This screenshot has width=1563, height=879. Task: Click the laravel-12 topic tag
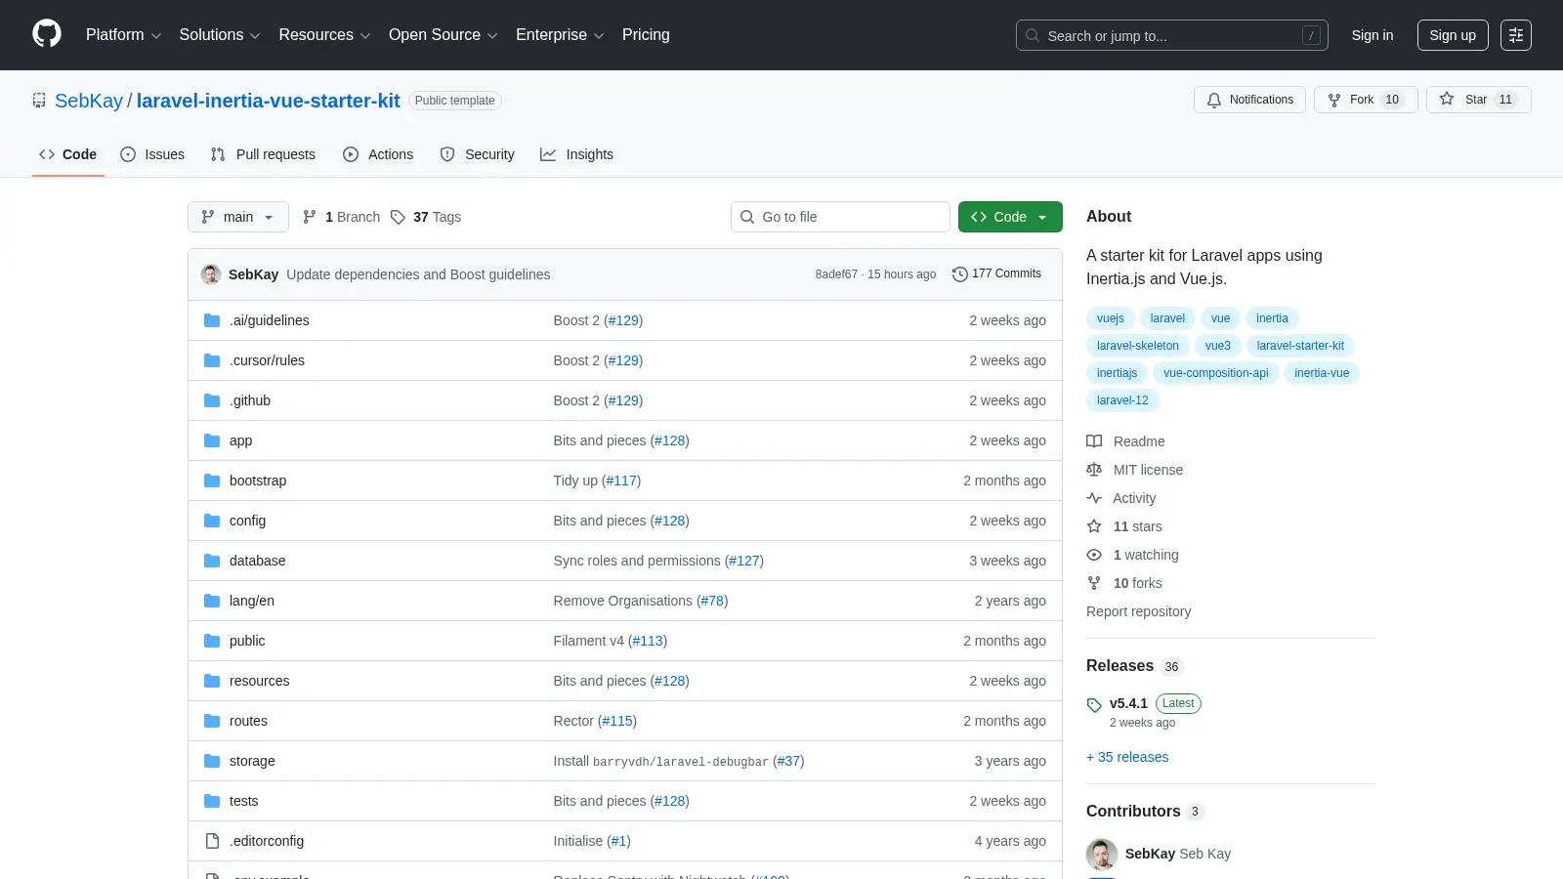[1122, 400]
